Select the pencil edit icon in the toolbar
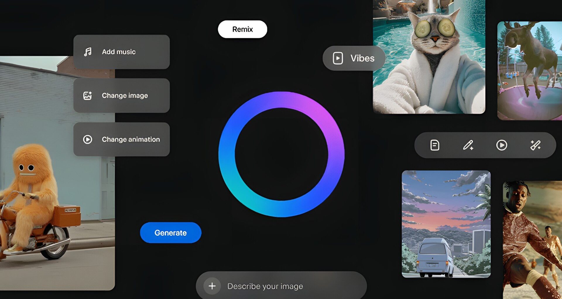The width and height of the screenshot is (562, 299). click(x=468, y=145)
